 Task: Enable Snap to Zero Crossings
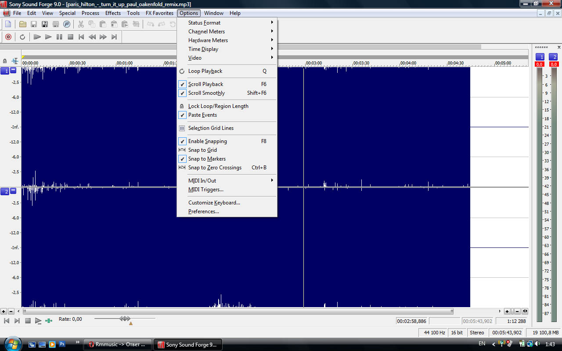[x=227, y=168]
